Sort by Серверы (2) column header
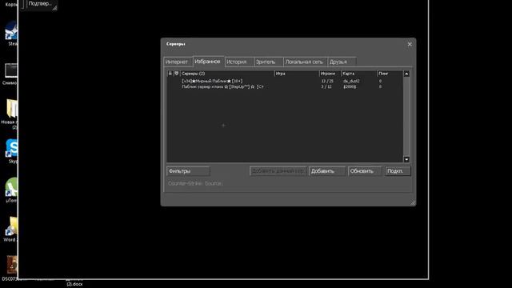The image size is (512, 288). tap(227, 74)
